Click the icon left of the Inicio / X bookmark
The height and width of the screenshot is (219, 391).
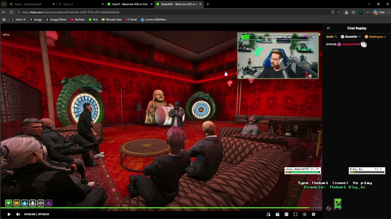pyautogui.click(x=4, y=19)
